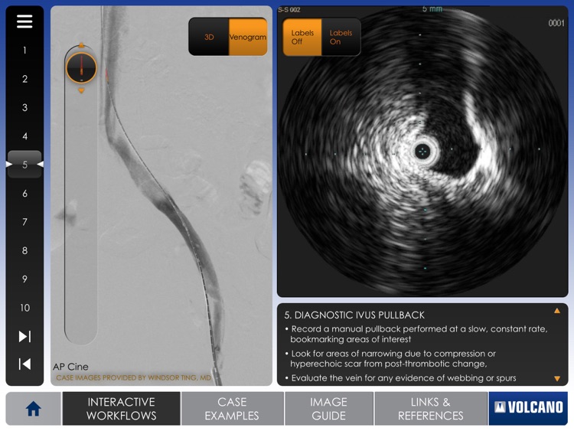574x431 pixels.
Task: Go to workflow step 2
Action: tap(24, 79)
